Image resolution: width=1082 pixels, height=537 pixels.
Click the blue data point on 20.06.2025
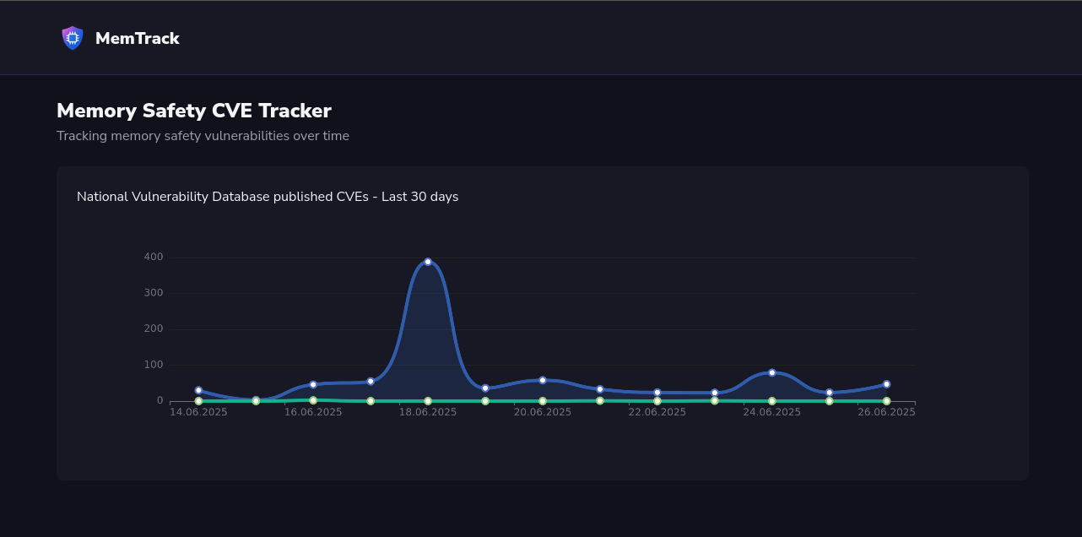[x=543, y=380]
